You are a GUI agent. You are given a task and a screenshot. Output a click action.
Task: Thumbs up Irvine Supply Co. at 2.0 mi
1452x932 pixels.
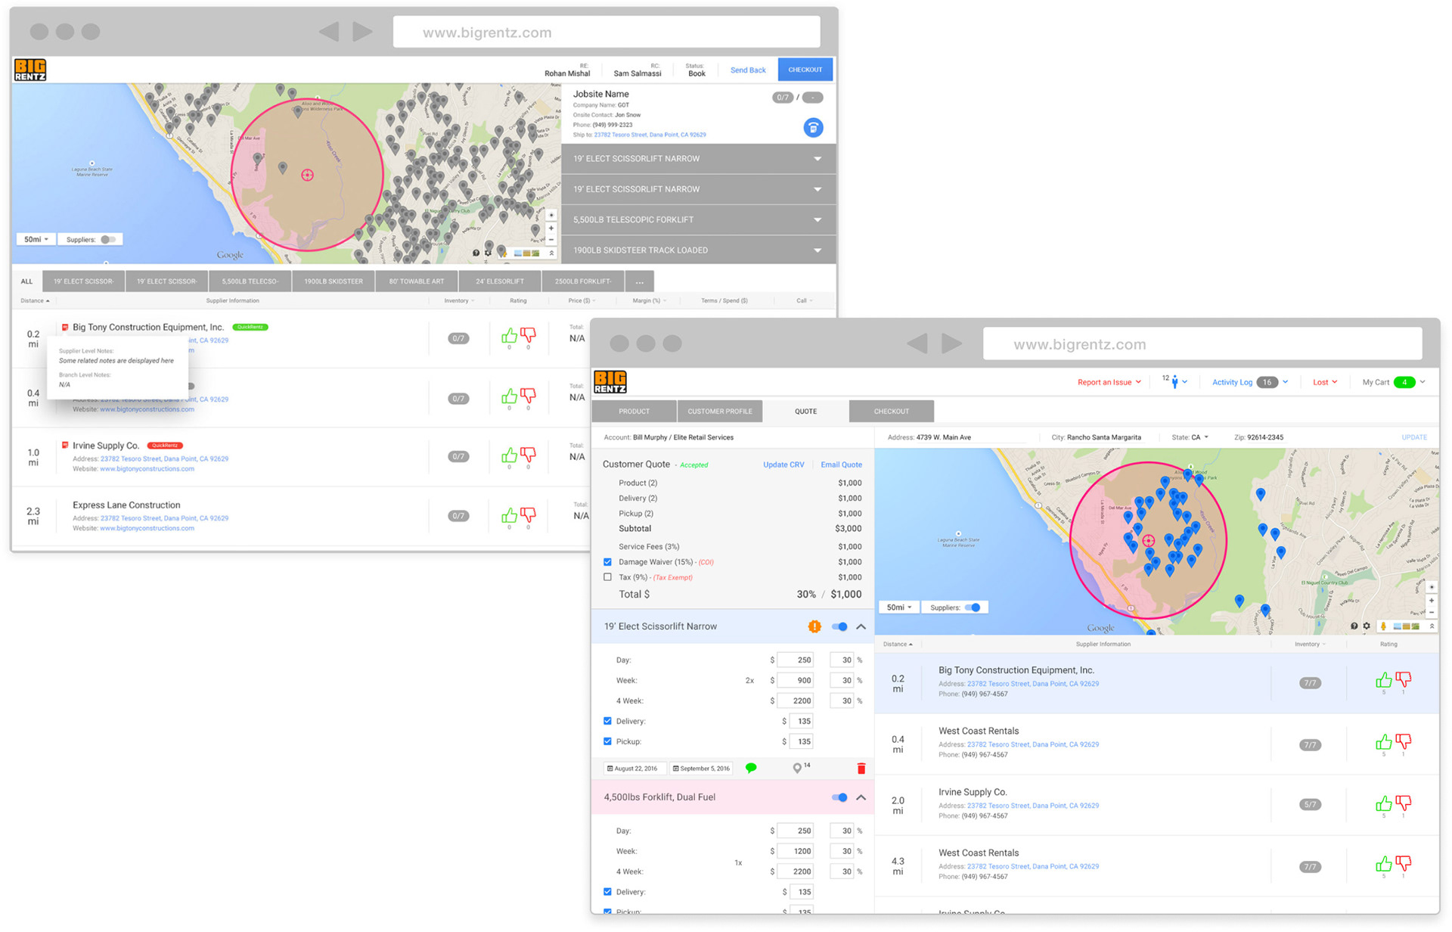(1383, 803)
